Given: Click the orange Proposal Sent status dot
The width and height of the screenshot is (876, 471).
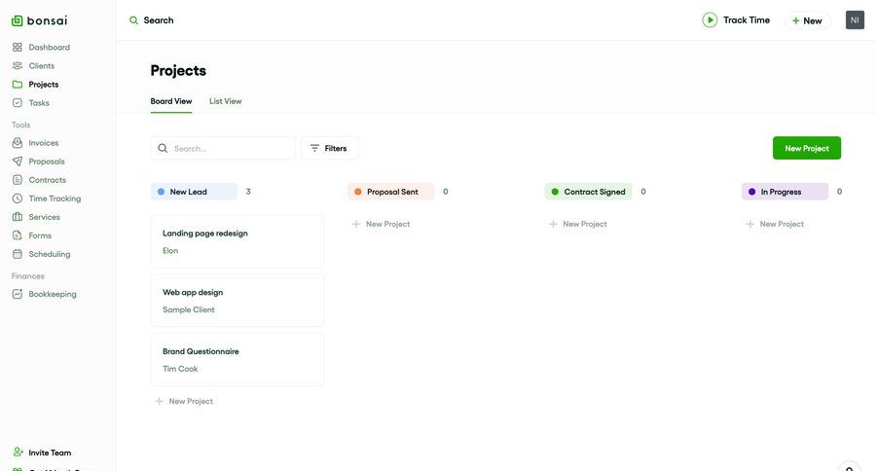Looking at the screenshot, I should [358, 192].
